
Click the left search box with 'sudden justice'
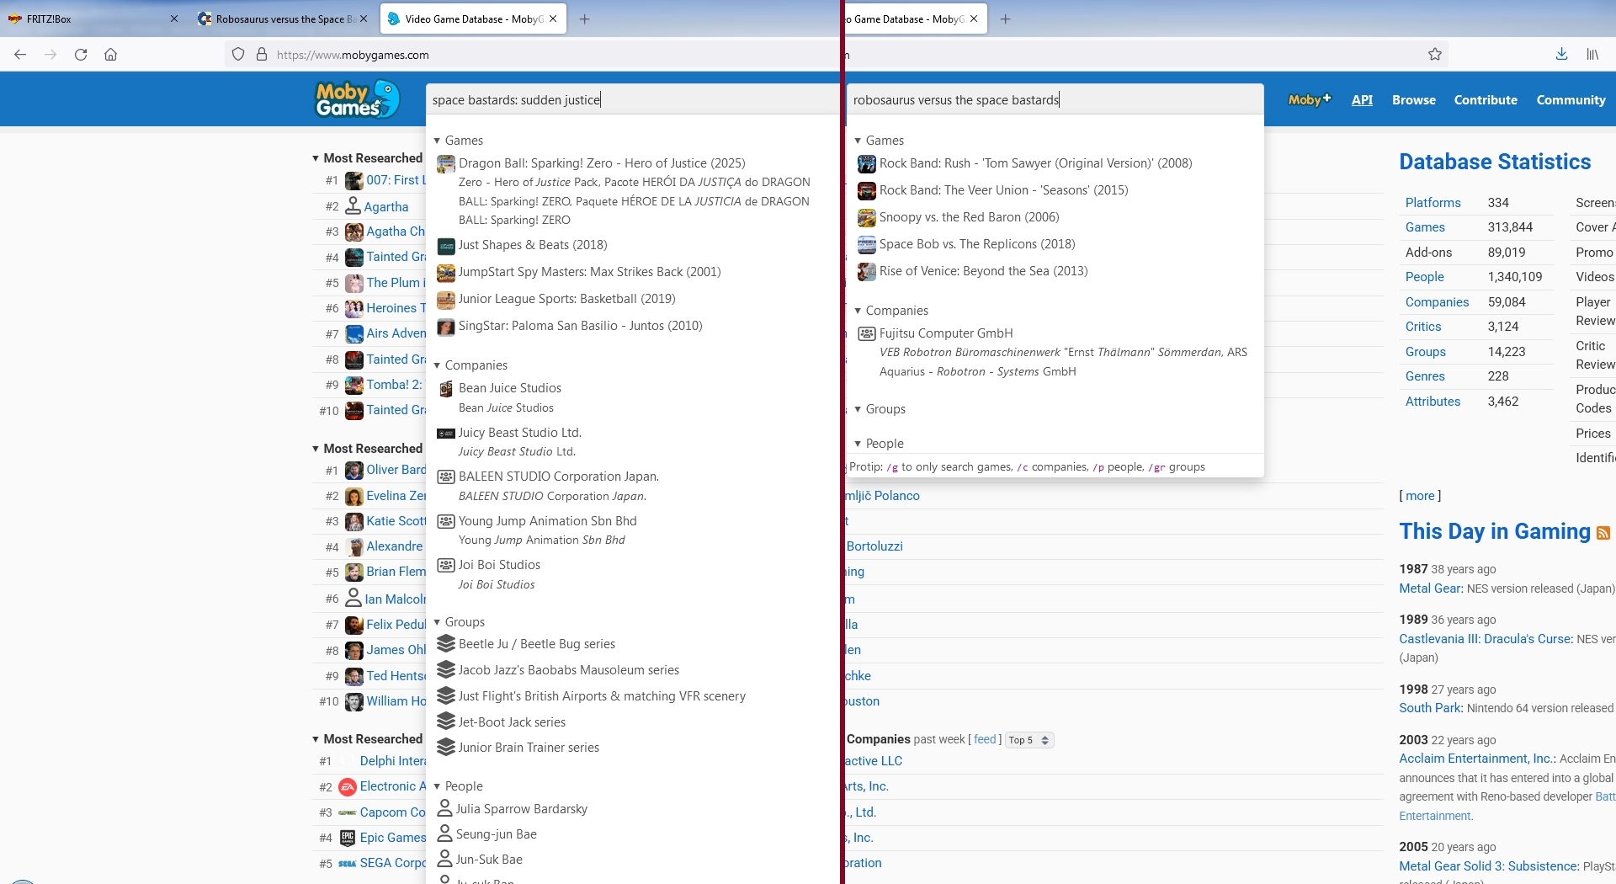pyautogui.click(x=631, y=100)
